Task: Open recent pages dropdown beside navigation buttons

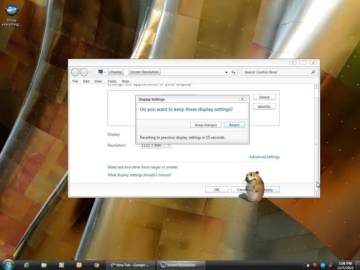Action: tap(90, 72)
